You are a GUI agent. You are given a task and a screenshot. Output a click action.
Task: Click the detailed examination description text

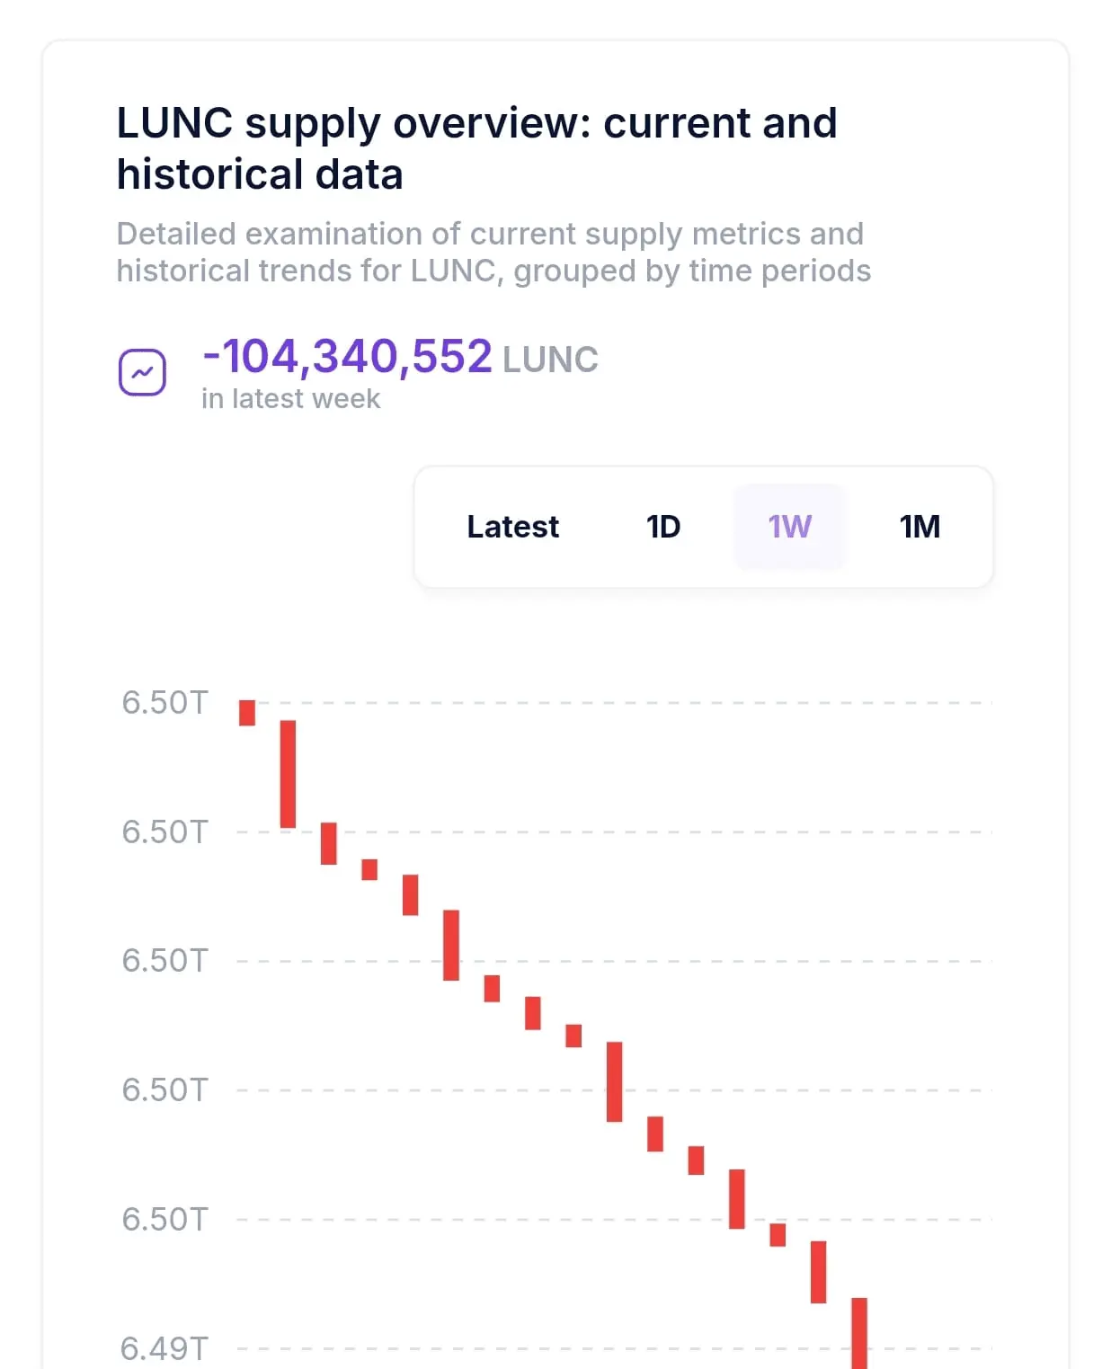pyautogui.click(x=493, y=252)
